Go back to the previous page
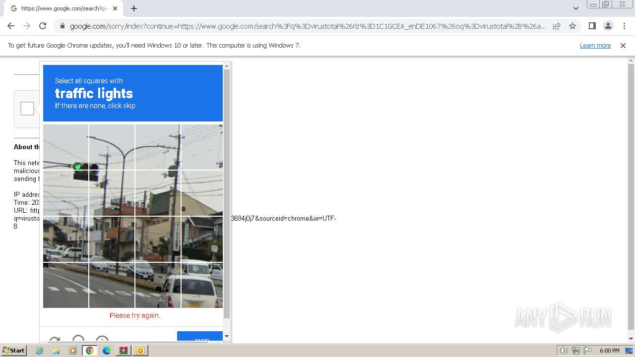Screen dimensions: 635x357 [x=11, y=26]
